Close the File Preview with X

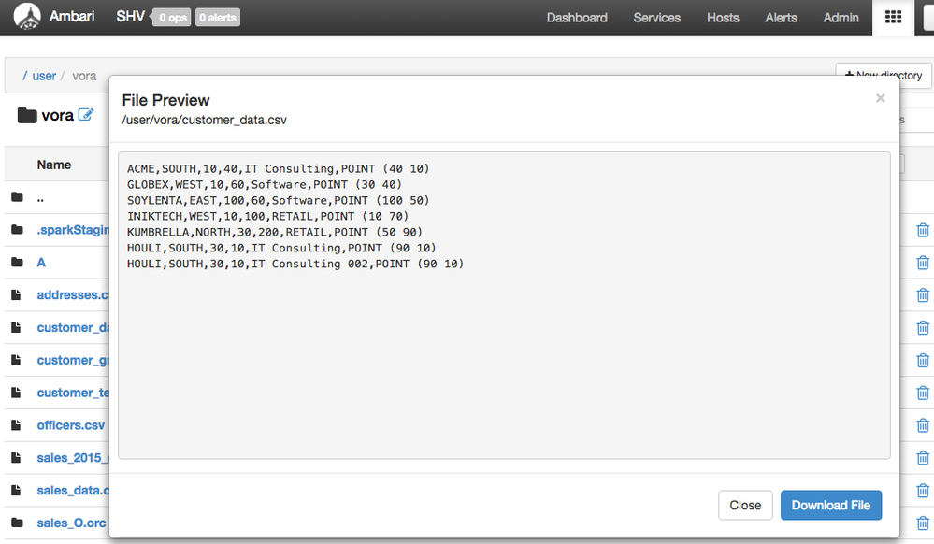880,98
